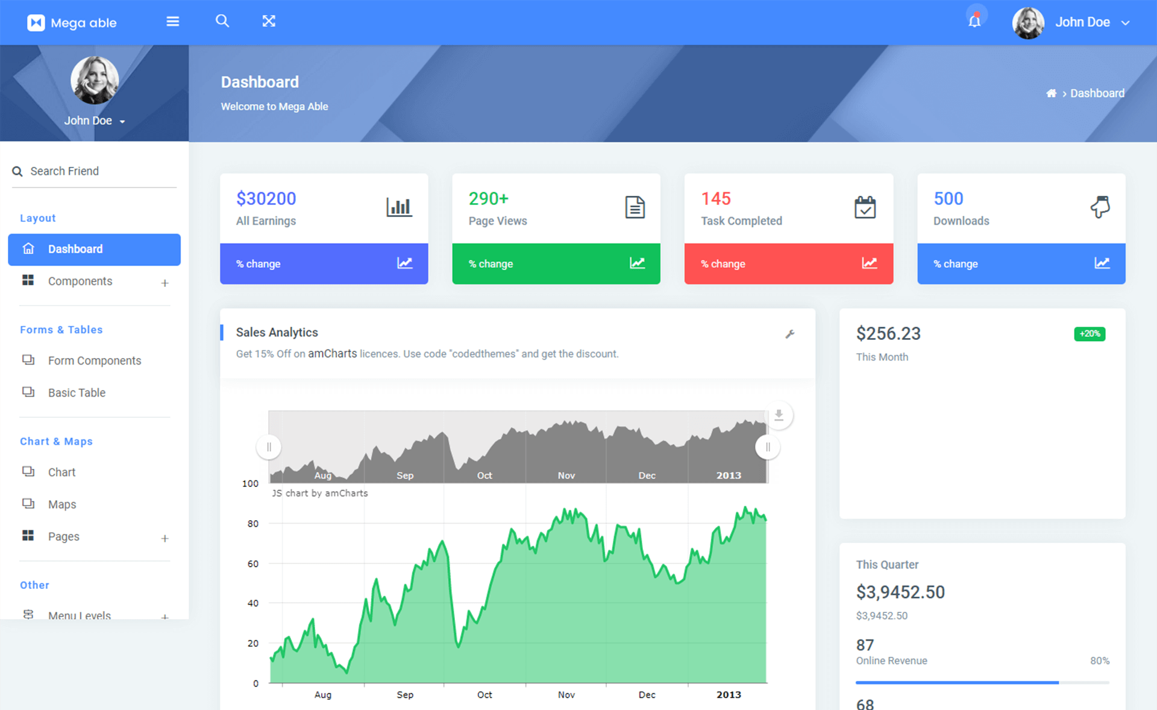The height and width of the screenshot is (710, 1157).
Task: Click the chart export download button
Action: [779, 415]
